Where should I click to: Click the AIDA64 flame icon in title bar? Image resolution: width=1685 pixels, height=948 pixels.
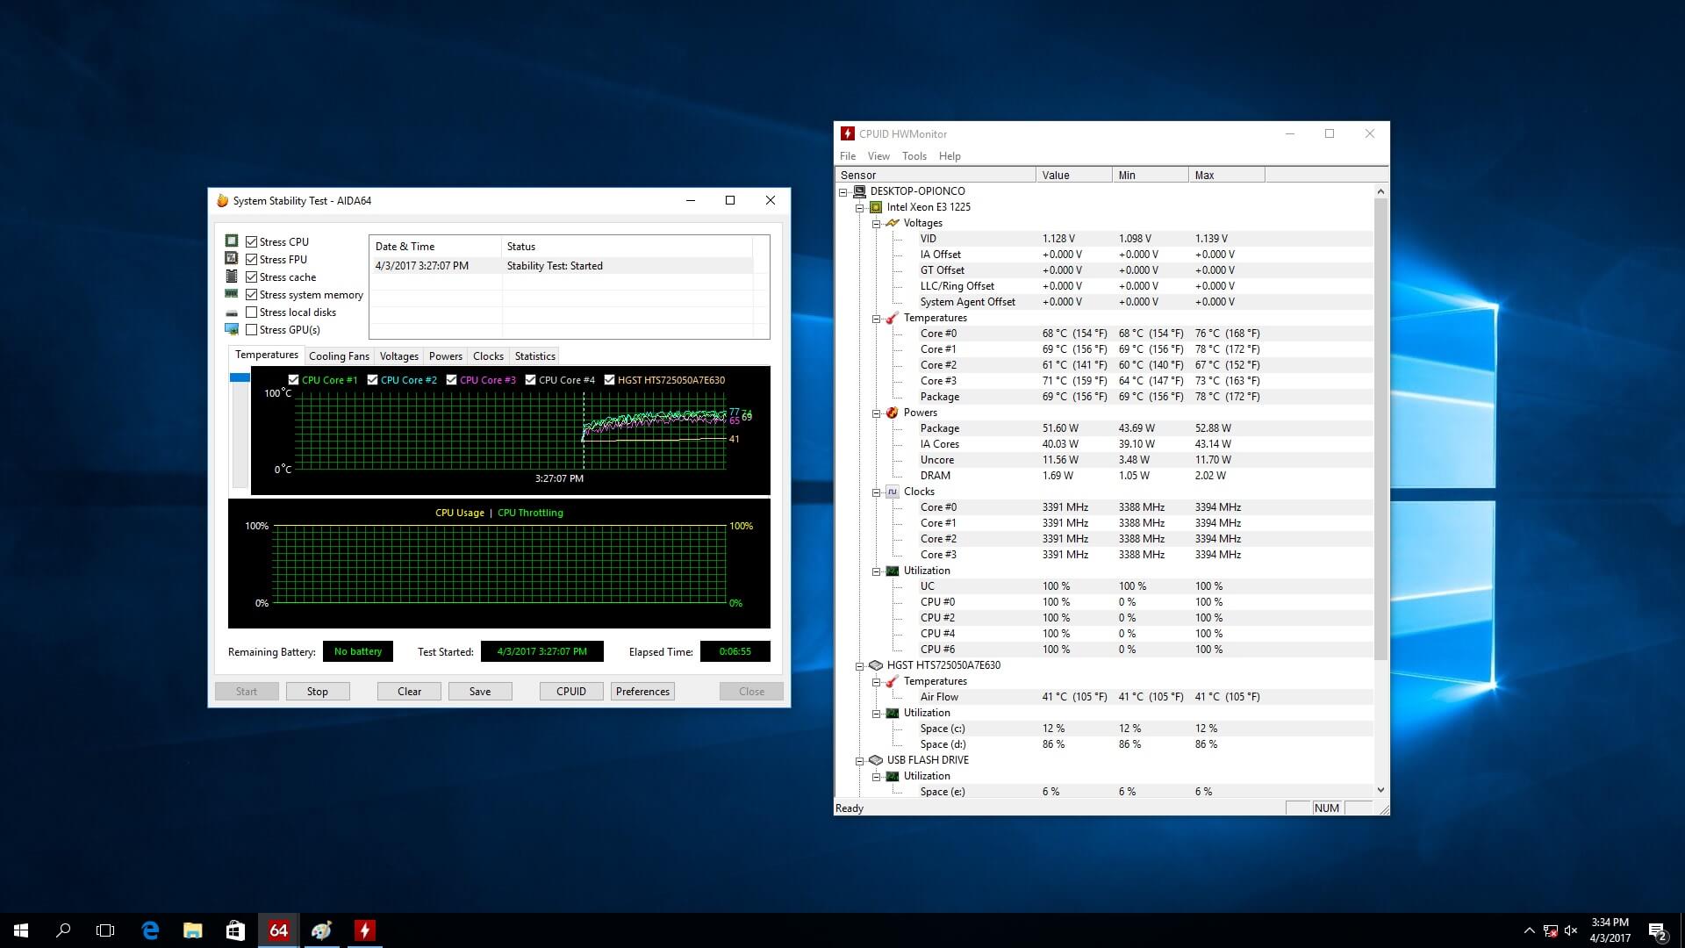pyautogui.click(x=223, y=201)
